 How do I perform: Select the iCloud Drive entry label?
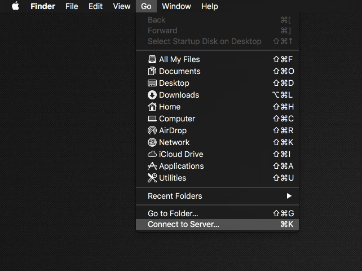pos(181,154)
